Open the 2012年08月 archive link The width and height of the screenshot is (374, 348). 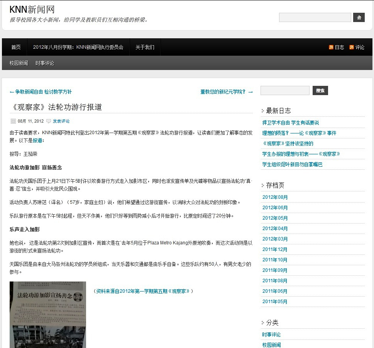275,197
